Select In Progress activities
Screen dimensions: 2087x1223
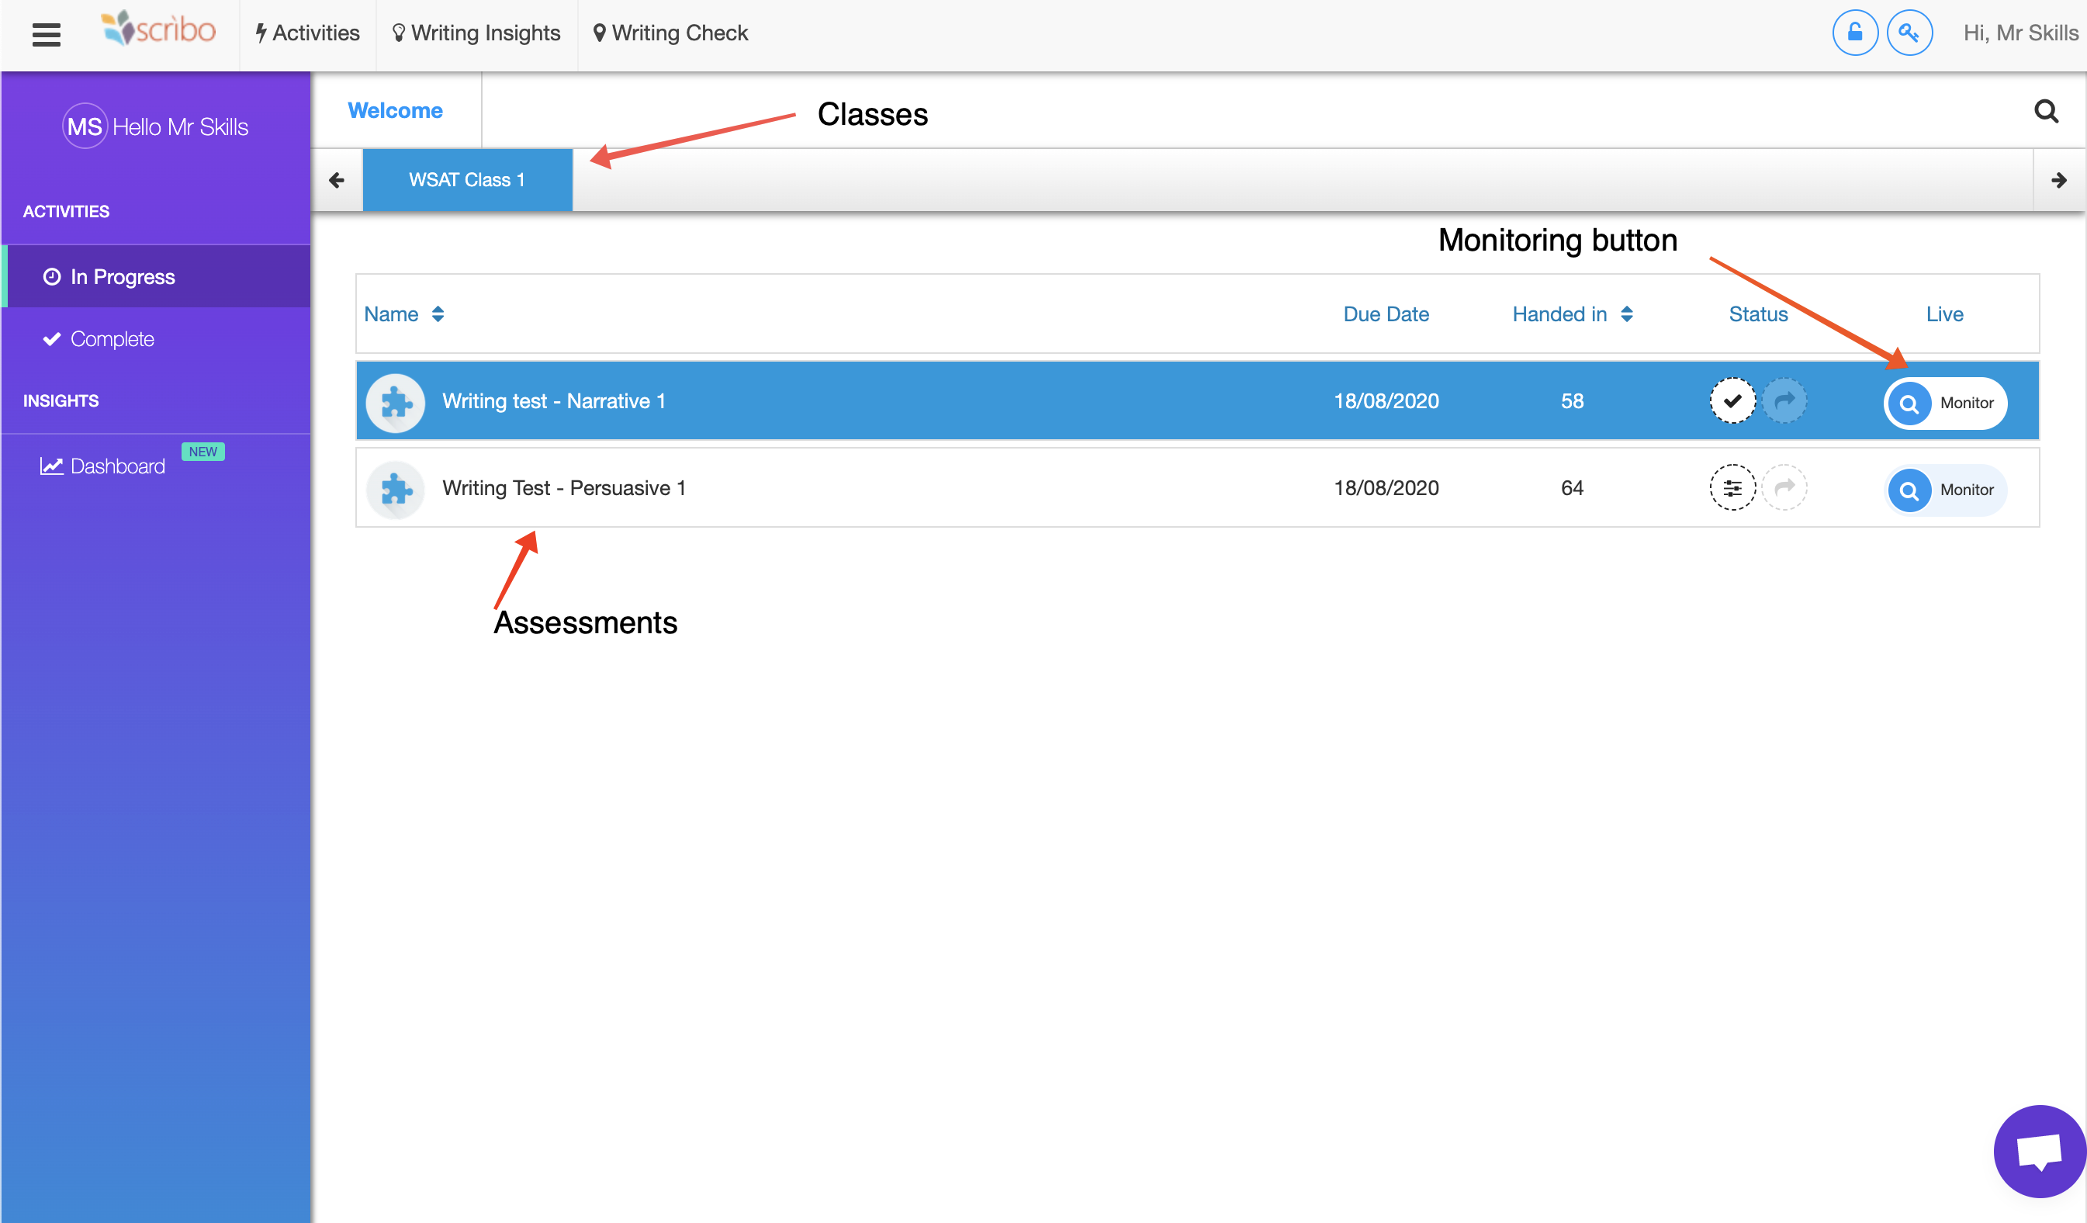157,276
